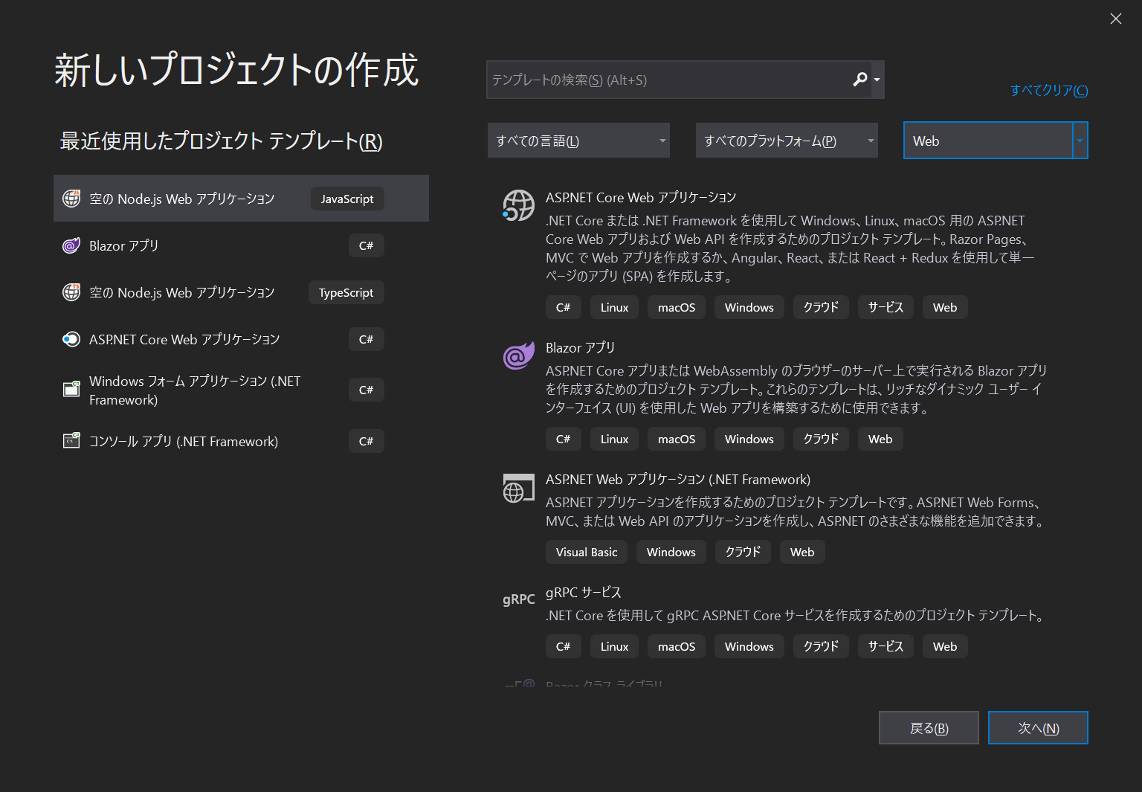Click the すべてクリア link to clear filters
Screen dimensions: 1142x792
1049,90
